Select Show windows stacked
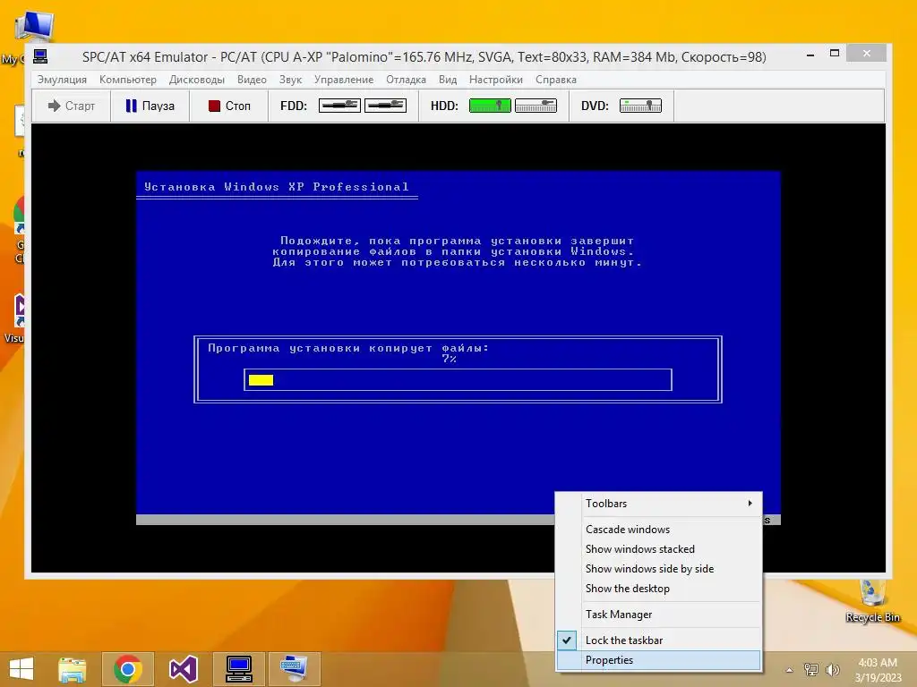This screenshot has width=917, height=687. click(659, 549)
